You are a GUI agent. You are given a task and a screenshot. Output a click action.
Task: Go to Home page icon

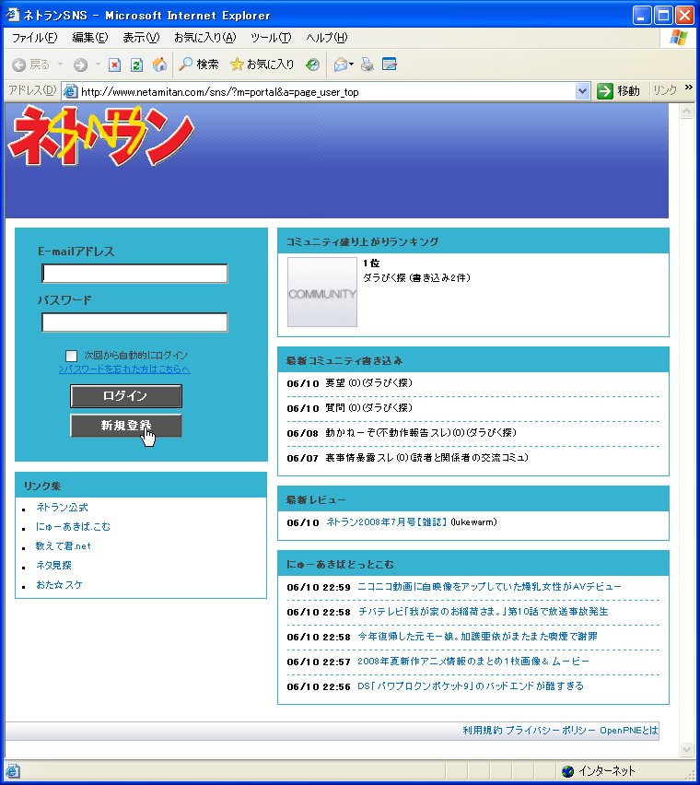[159, 64]
